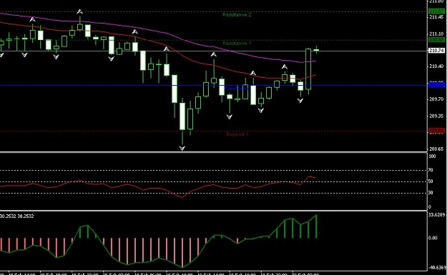This screenshot has height=275, width=447.
Task: Click the 30.2532 indicator value label
Action: click(x=17, y=216)
